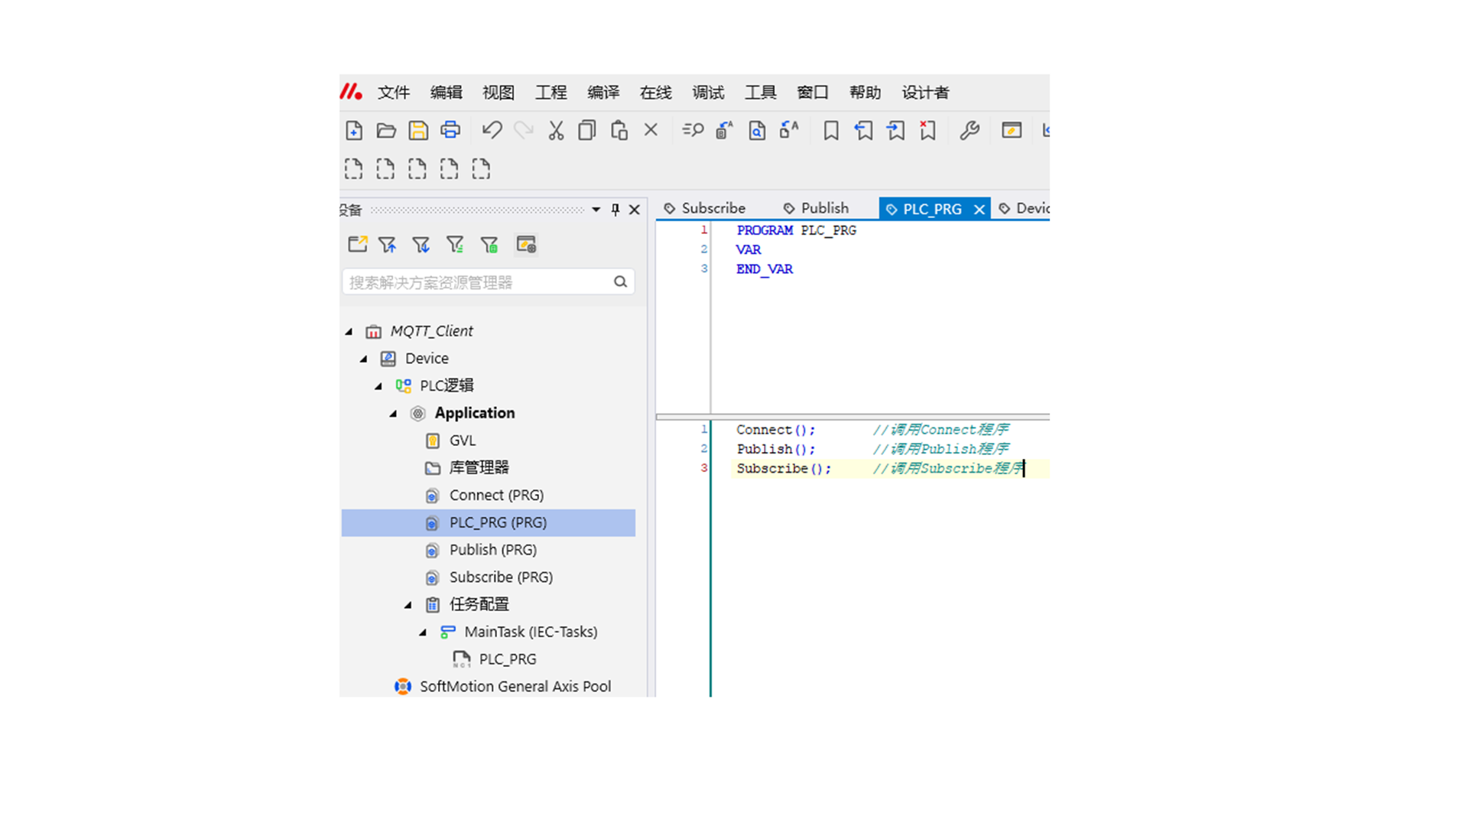Open the 设计者 menu
Viewport: 1468px width, 826px height.
(925, 93)
